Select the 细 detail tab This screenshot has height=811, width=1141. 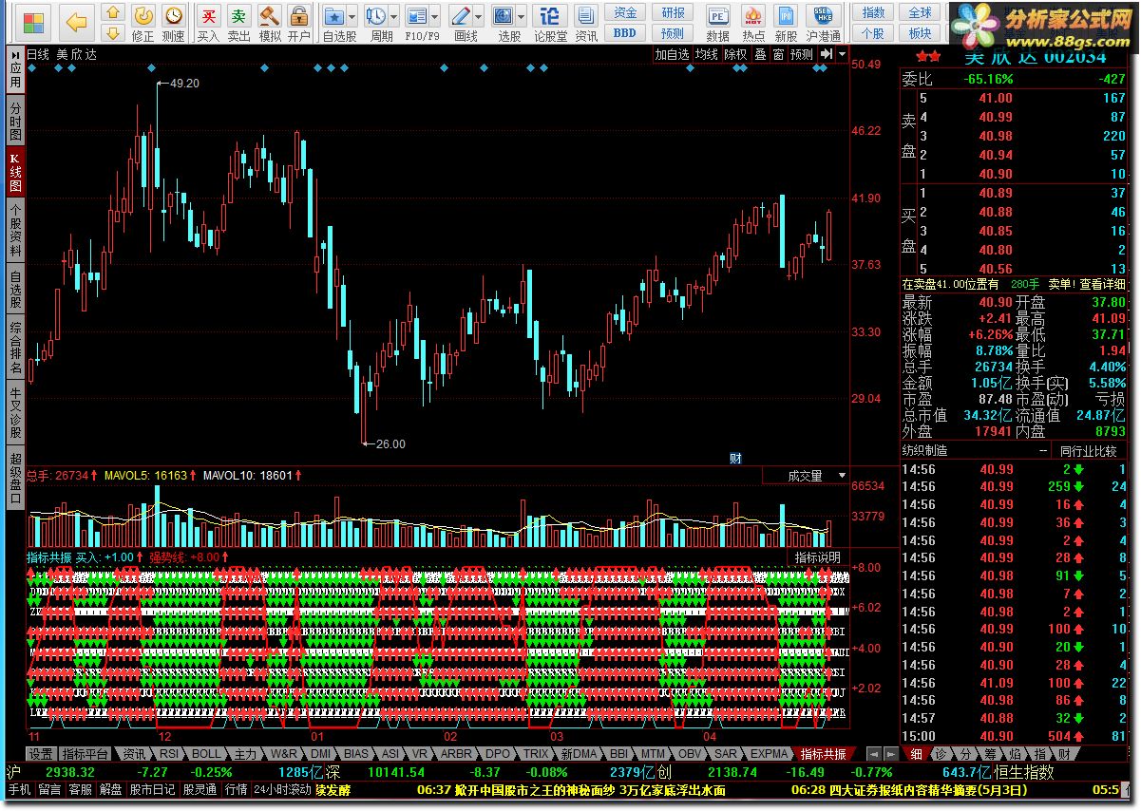tap(916, 753)
